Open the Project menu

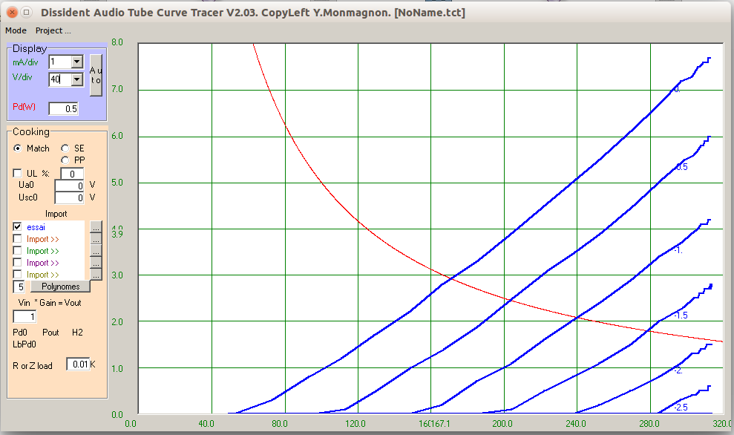(x=53, y=30)
